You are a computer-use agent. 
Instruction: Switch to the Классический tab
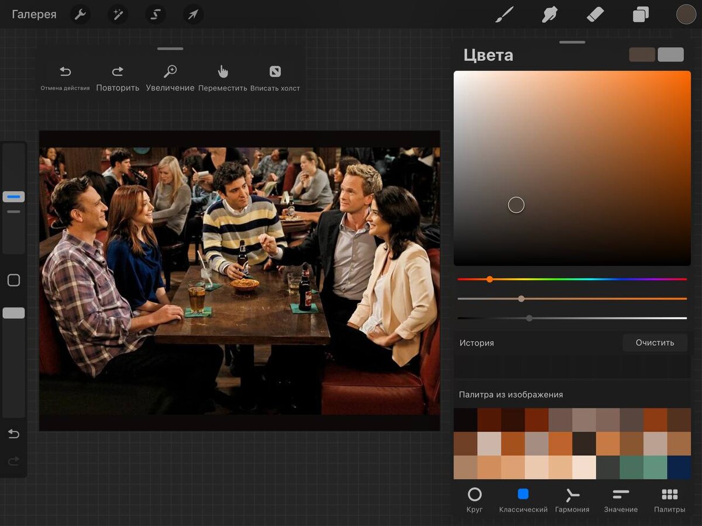click(x=523, y=500)
